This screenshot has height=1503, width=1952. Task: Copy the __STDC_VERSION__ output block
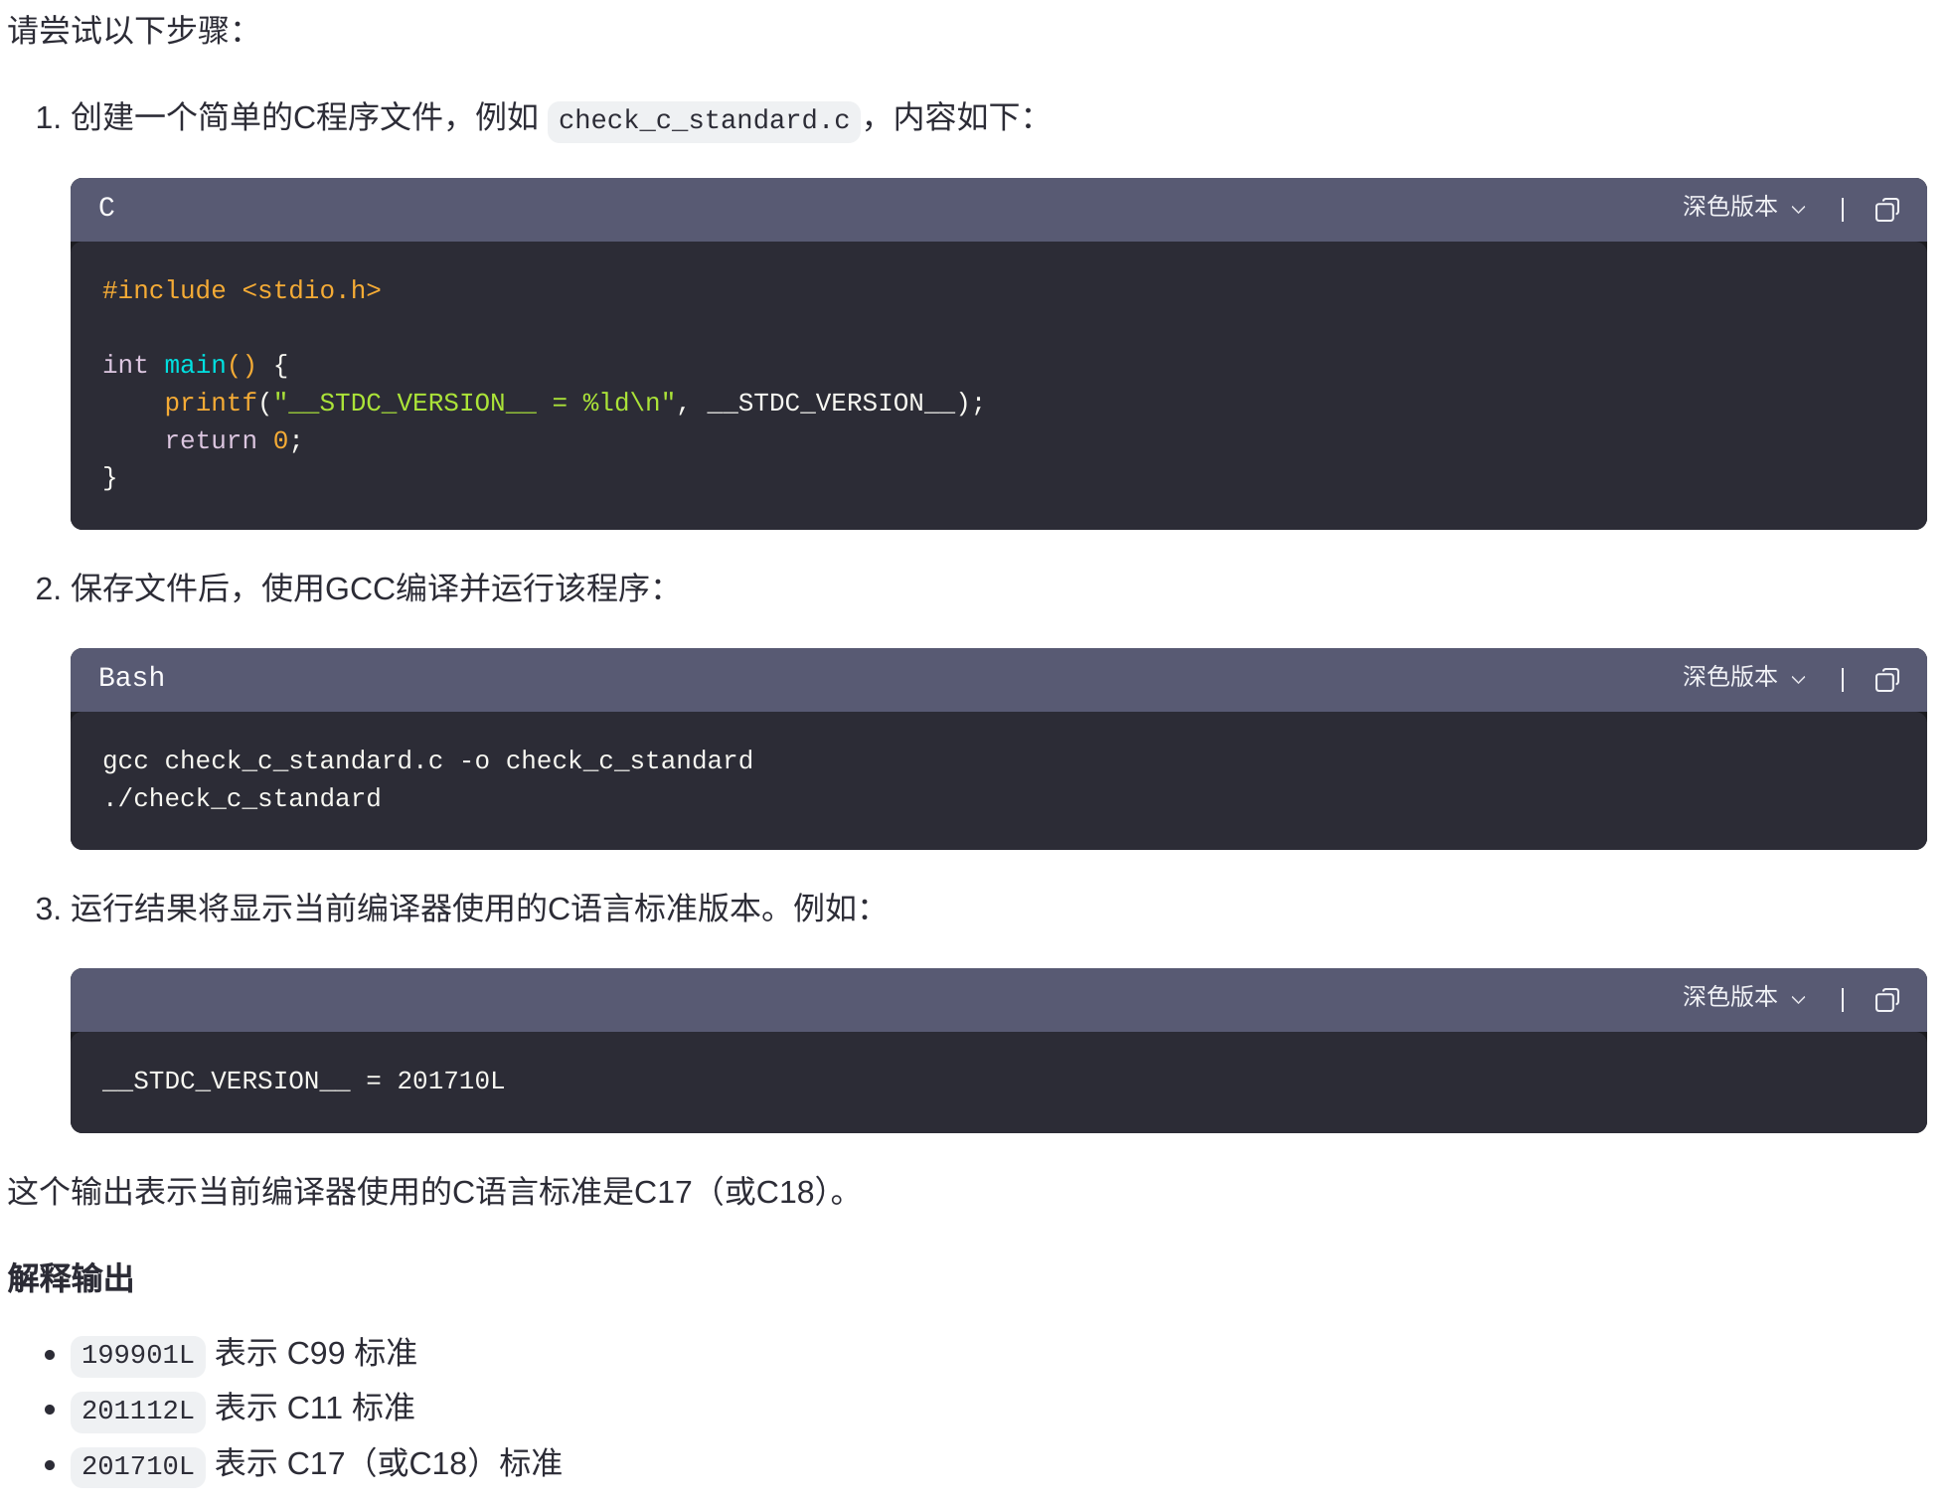[1886, 1000]
